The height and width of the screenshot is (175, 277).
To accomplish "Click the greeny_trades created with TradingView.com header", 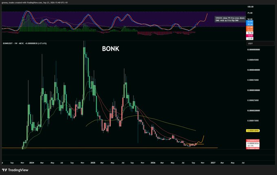I will 35,3.
